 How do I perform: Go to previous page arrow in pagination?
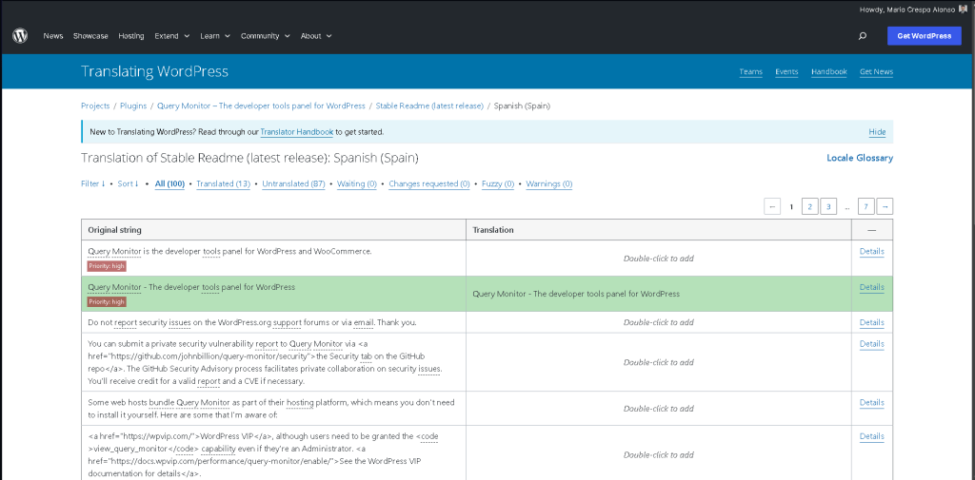(772, 206)
